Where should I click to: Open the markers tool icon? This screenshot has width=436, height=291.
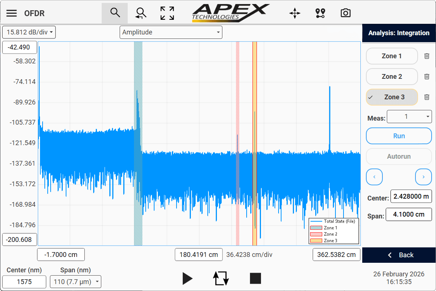(320, 14)
